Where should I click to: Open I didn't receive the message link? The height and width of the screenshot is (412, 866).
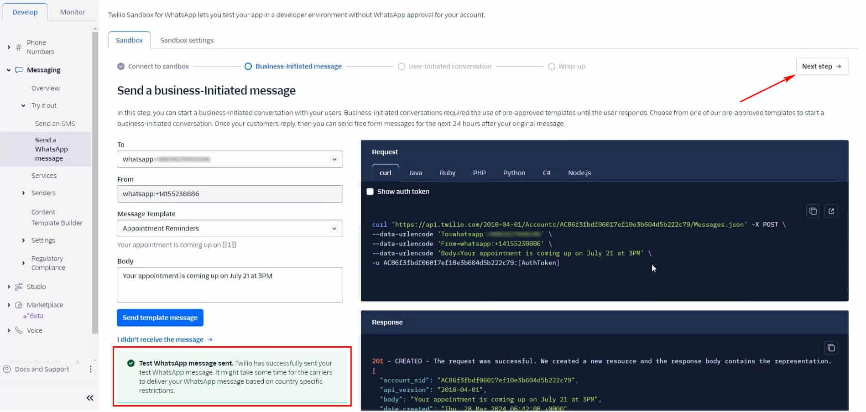165,339
